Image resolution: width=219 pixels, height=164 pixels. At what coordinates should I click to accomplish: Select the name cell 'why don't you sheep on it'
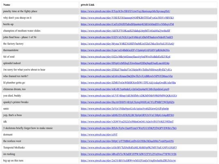tap(41, 18)
